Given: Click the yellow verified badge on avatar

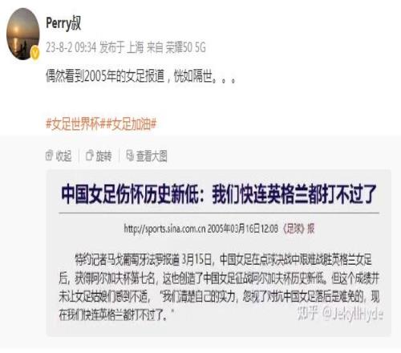Looking at the screenshot, I should pyautogui.click(x=35, y=54).
